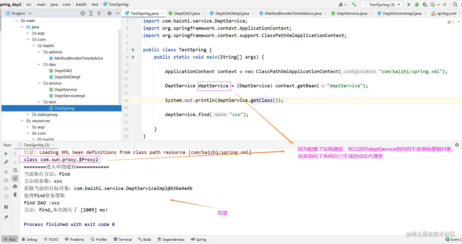Viewport: 462px width, 244px height.
Task: Select MethodInvokeTimeAdvice in the project tree
Action: (x=79, y=58)
